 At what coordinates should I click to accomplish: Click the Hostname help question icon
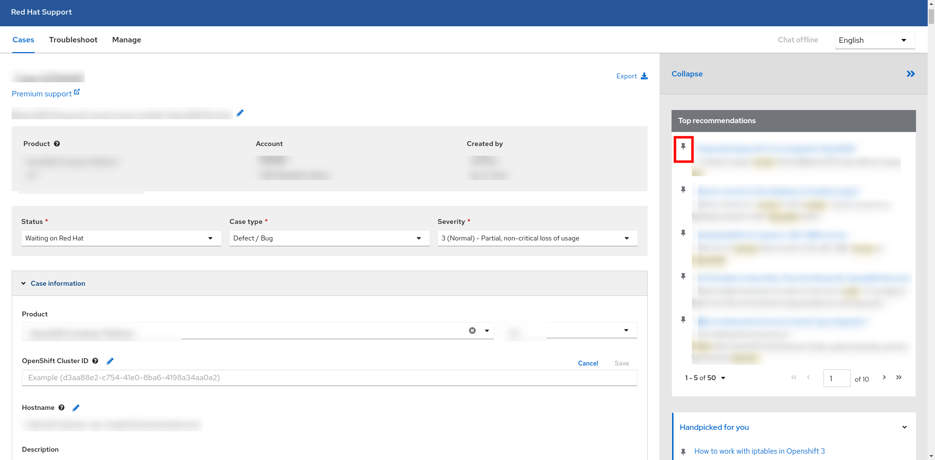point(61,407)
